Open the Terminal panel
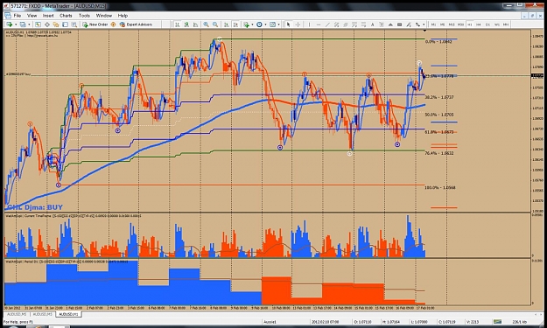This screenshot has height=328, width=547. pyautogui.click(x=66, y=24)
